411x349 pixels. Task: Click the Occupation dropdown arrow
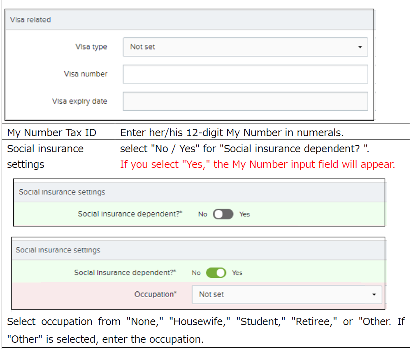pyautogui.click(x=374, y=294)
